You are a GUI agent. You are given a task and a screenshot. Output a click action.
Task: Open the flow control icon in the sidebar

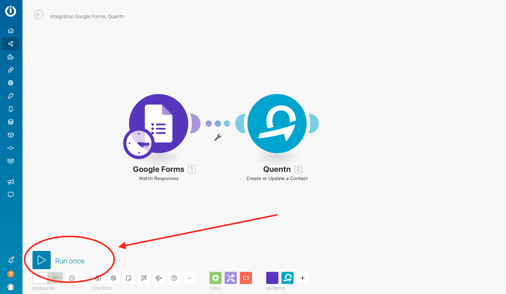[x=11, y=148]
